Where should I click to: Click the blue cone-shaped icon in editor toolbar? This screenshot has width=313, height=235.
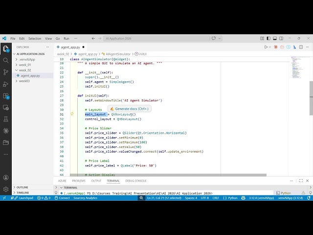294,47
